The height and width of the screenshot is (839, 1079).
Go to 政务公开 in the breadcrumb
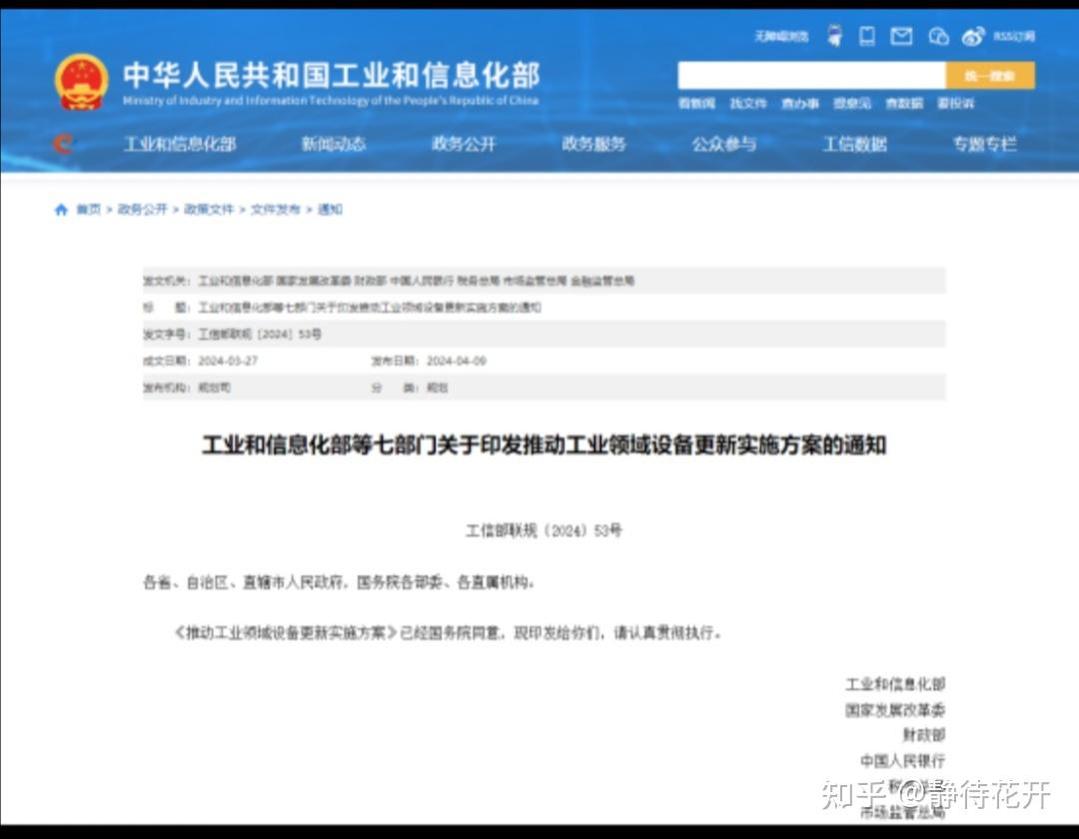pyautogui.click(x=143, y=210)
